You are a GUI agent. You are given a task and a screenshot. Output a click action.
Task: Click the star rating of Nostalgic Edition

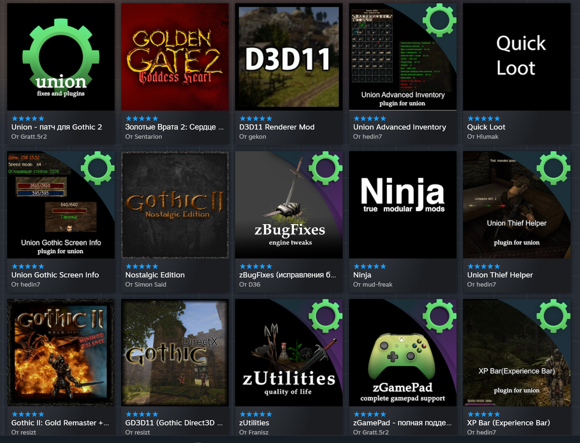142,266
